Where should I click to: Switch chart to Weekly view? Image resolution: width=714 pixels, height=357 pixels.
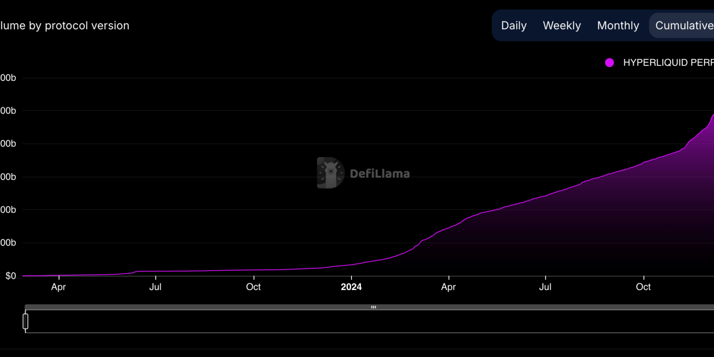click(562, 26)
